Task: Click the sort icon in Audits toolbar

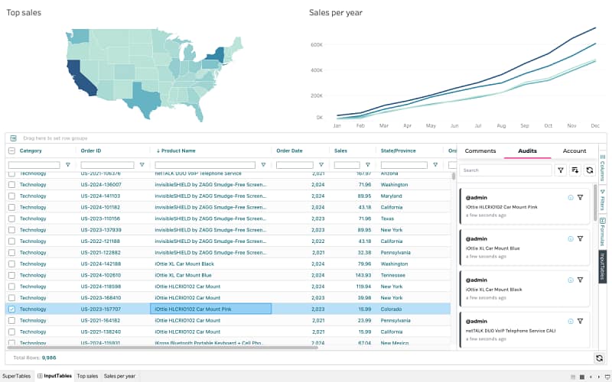Action: [x=575, y=170]
